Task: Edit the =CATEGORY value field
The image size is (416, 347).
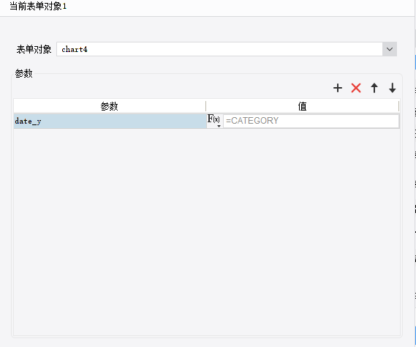Action: pyautogui.click(x=311, y=122)
